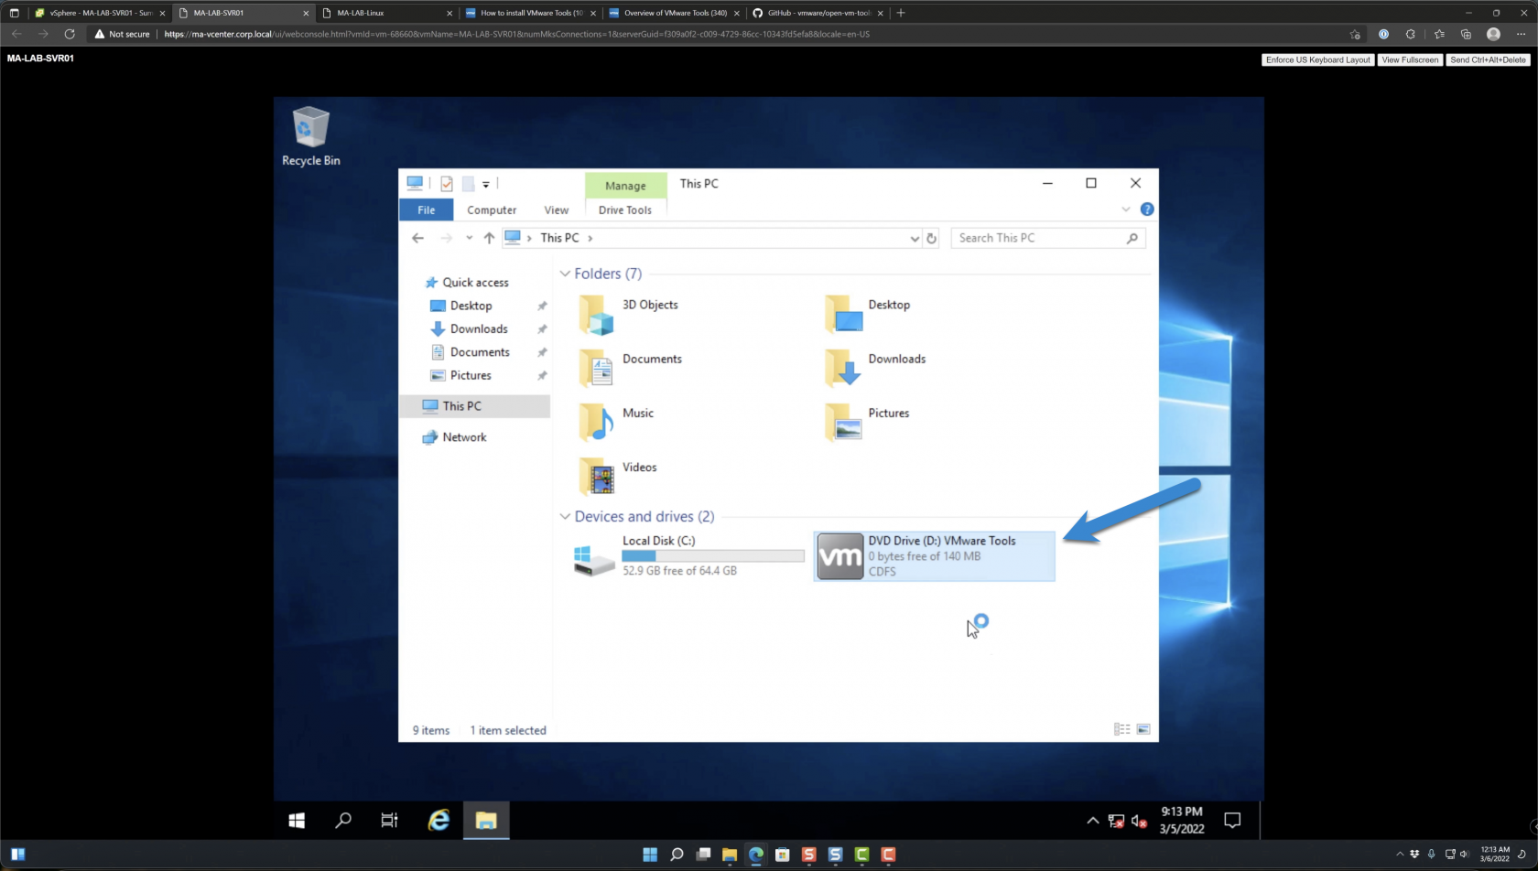Select Downloads in navigation pane
Image resolution: width=1538 pixels, height=871 pixels.
[479, 329]
